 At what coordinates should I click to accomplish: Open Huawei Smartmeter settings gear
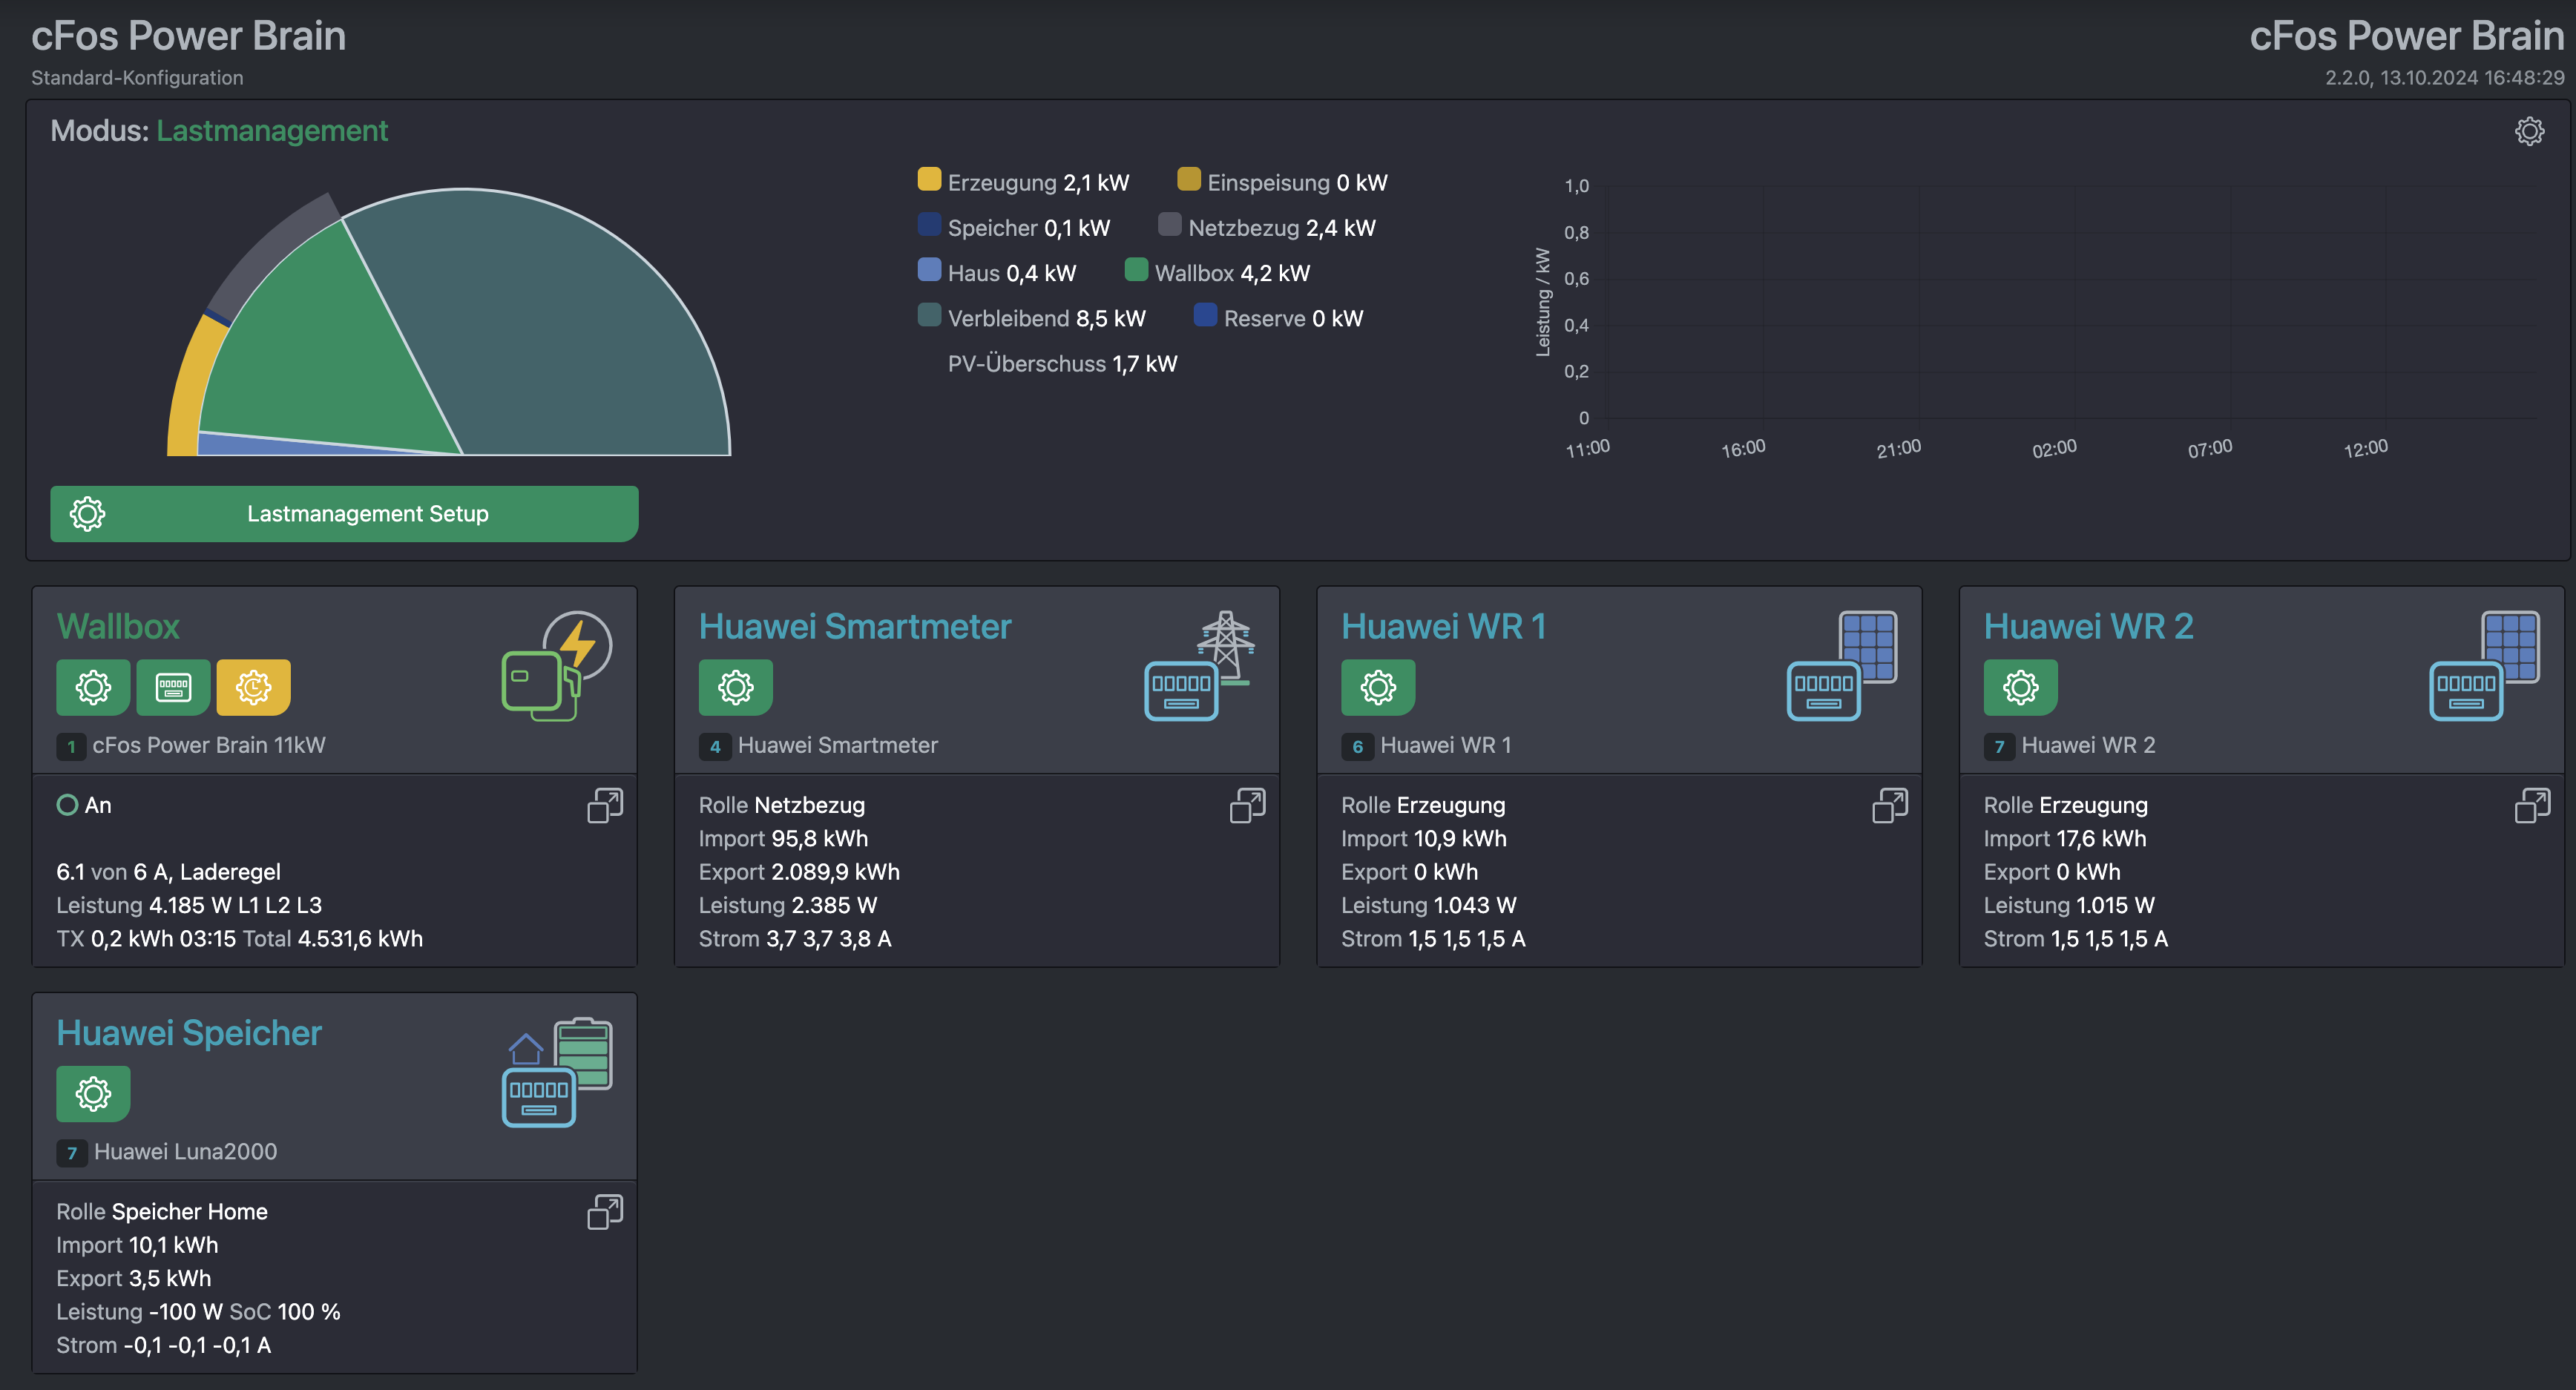[x=736, y=687]
